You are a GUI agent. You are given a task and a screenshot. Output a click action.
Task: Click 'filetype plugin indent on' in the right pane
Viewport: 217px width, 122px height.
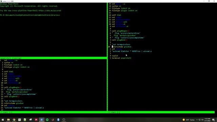point(124,11)
